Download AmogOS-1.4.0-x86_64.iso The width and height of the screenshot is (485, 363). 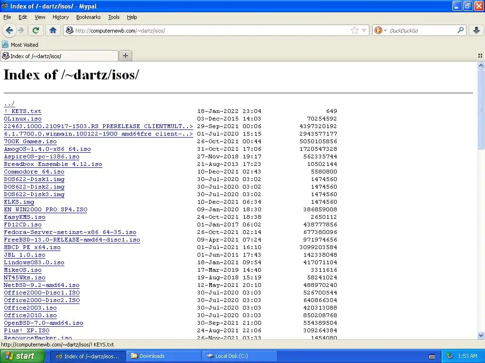(47, 149)
